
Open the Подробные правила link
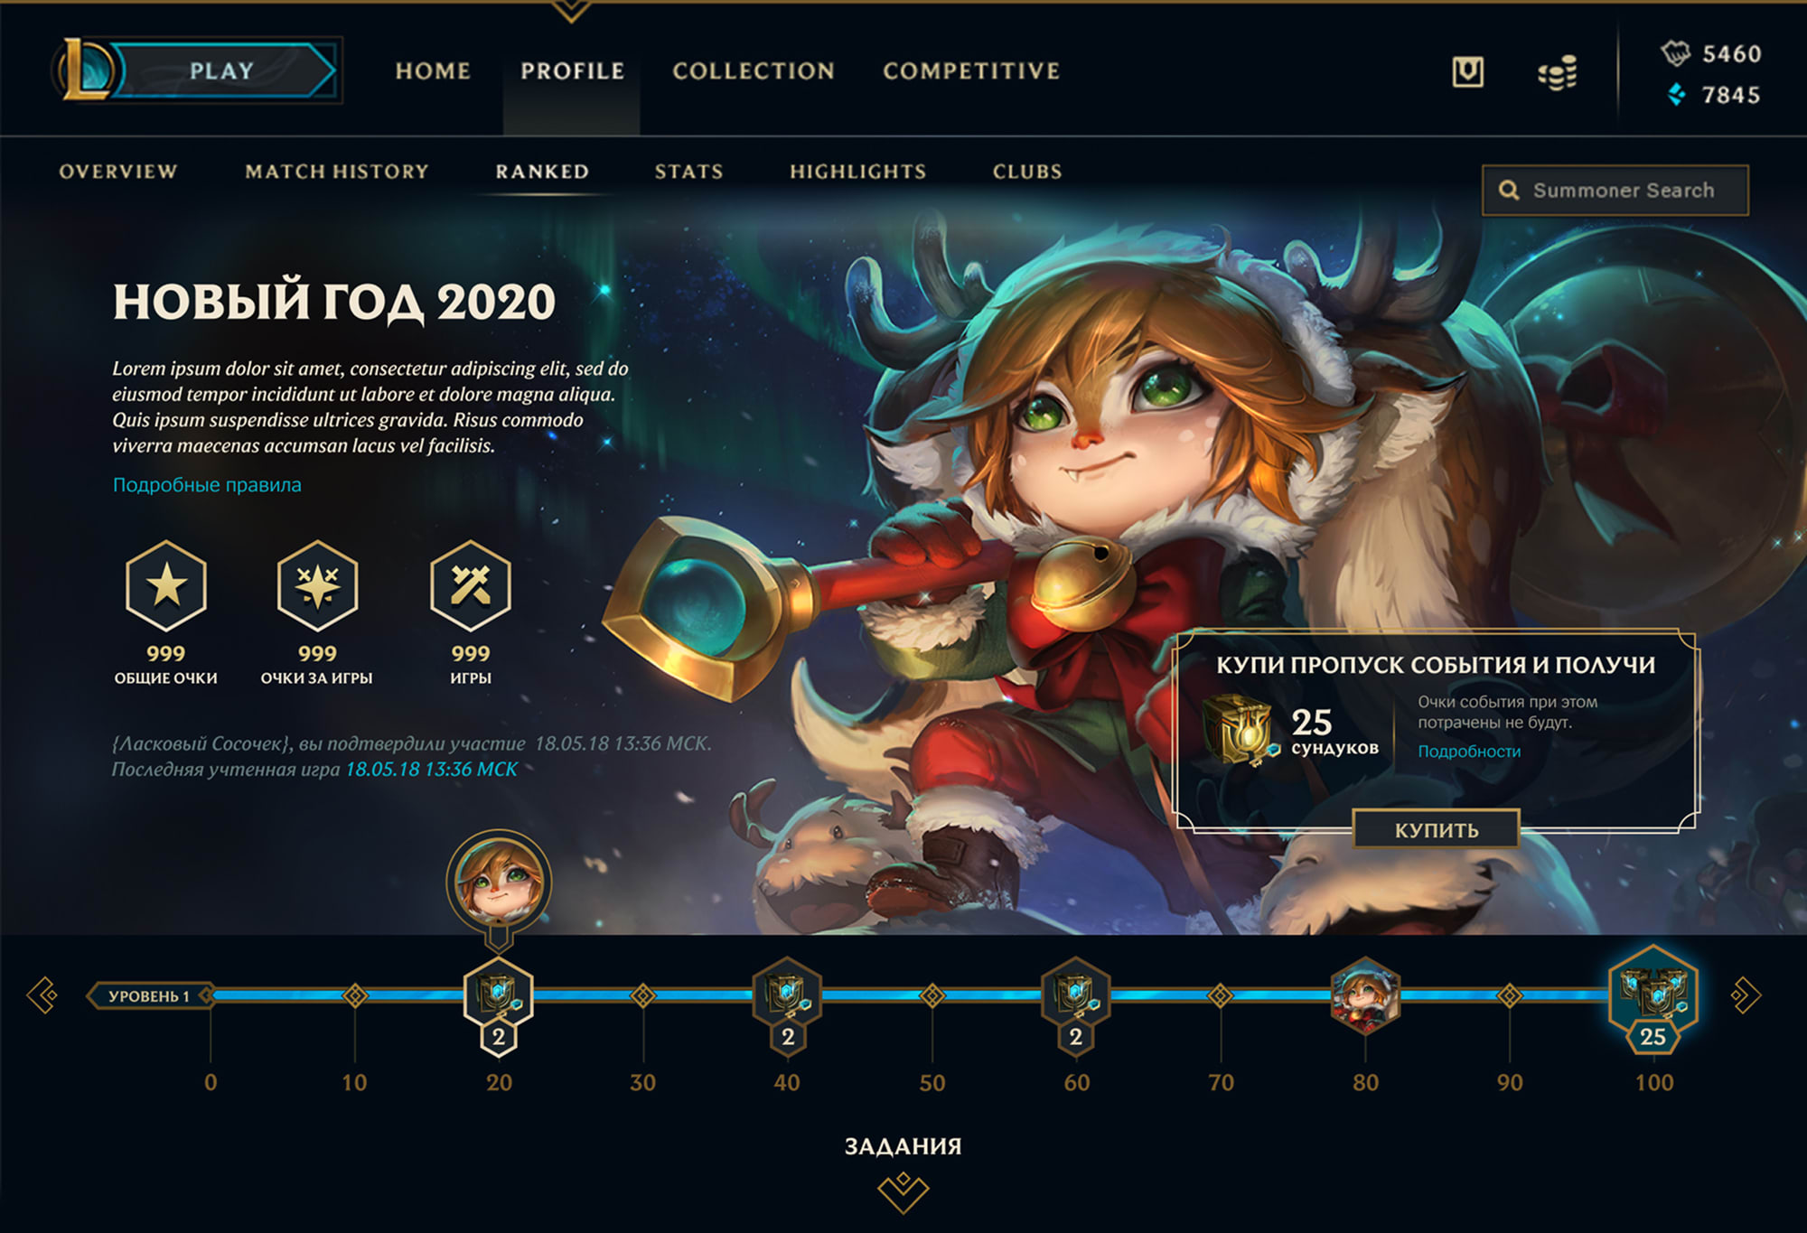[207, 485]
